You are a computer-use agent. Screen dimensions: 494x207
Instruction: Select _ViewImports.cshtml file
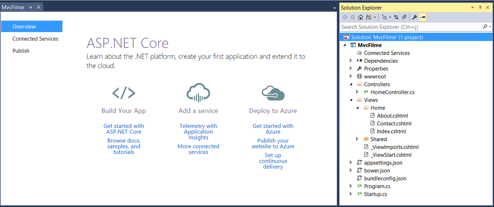click(394, 147)
